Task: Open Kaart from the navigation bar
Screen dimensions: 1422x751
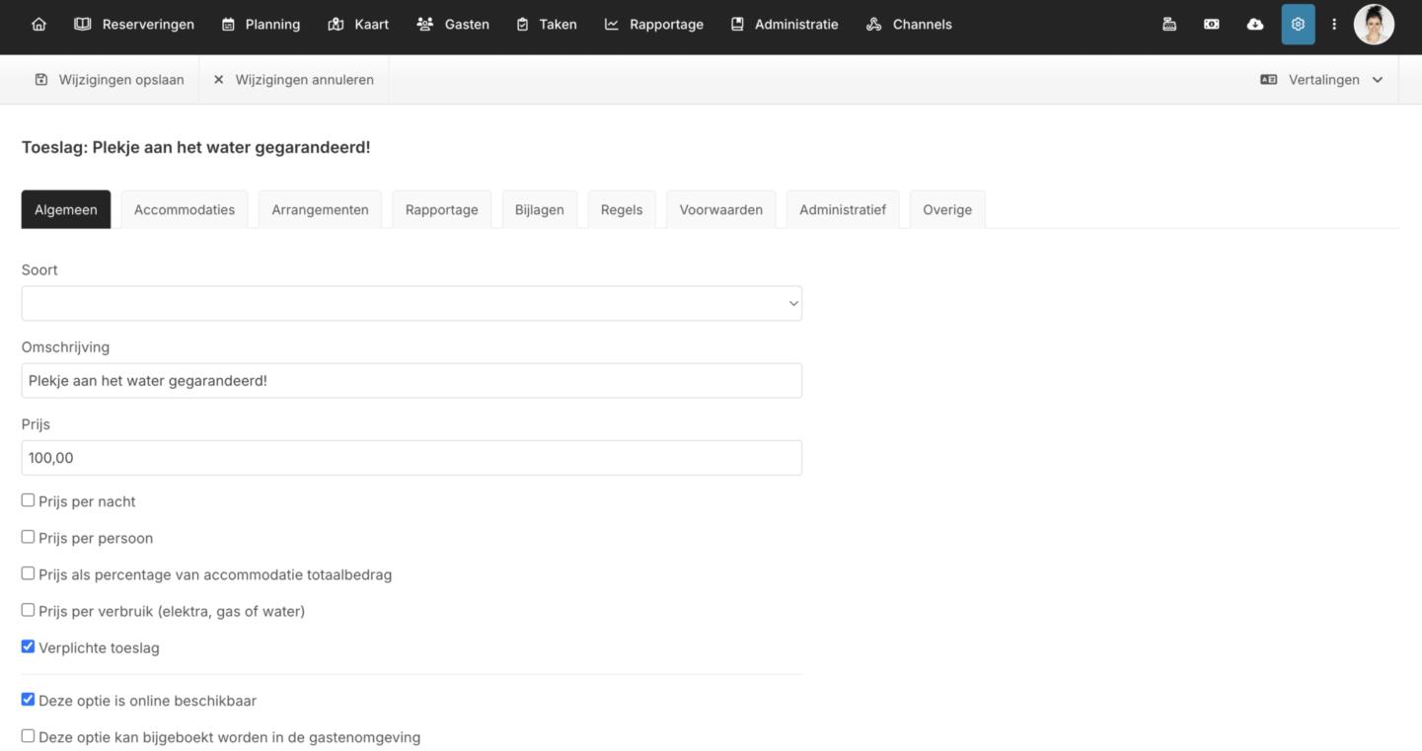Action: tap(358, 25)
